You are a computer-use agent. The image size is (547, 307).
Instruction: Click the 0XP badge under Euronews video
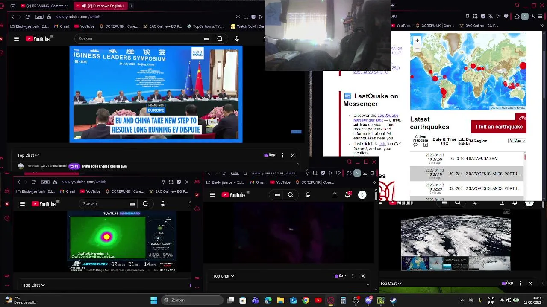pyautogui.click(x=270, y=155)
